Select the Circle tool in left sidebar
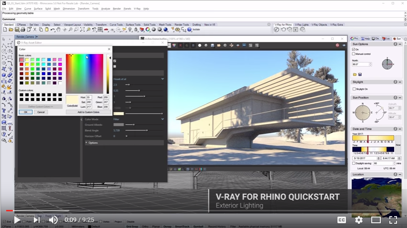This screenshot has height=228, width=407. 4,51
